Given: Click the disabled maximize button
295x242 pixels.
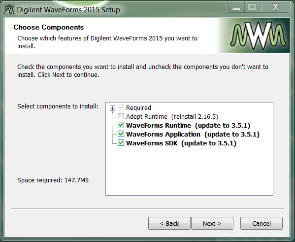Looking at the screenshot, I should click(x=252, y=8).
